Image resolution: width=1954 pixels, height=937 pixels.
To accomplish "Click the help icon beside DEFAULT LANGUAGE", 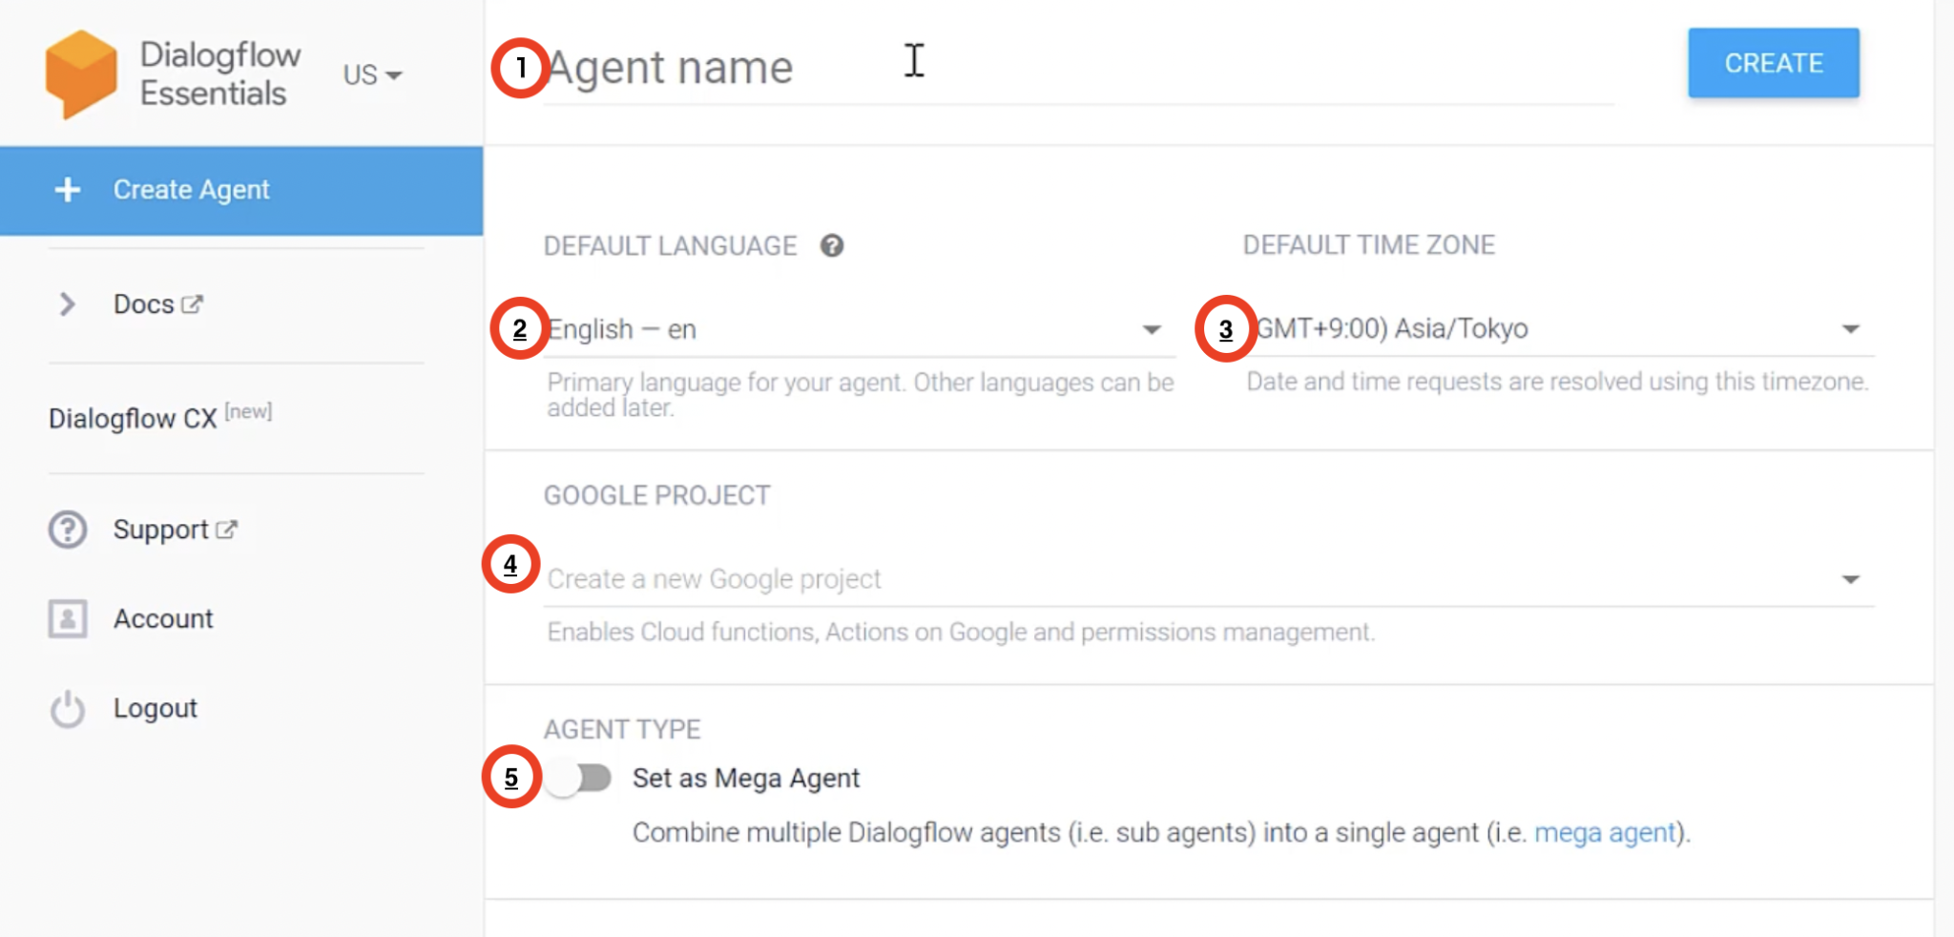I will point(832,246).
